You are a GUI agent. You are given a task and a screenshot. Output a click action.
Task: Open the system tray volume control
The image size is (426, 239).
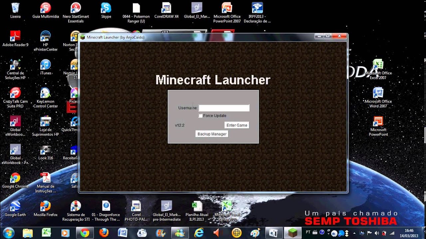(377, 233)
